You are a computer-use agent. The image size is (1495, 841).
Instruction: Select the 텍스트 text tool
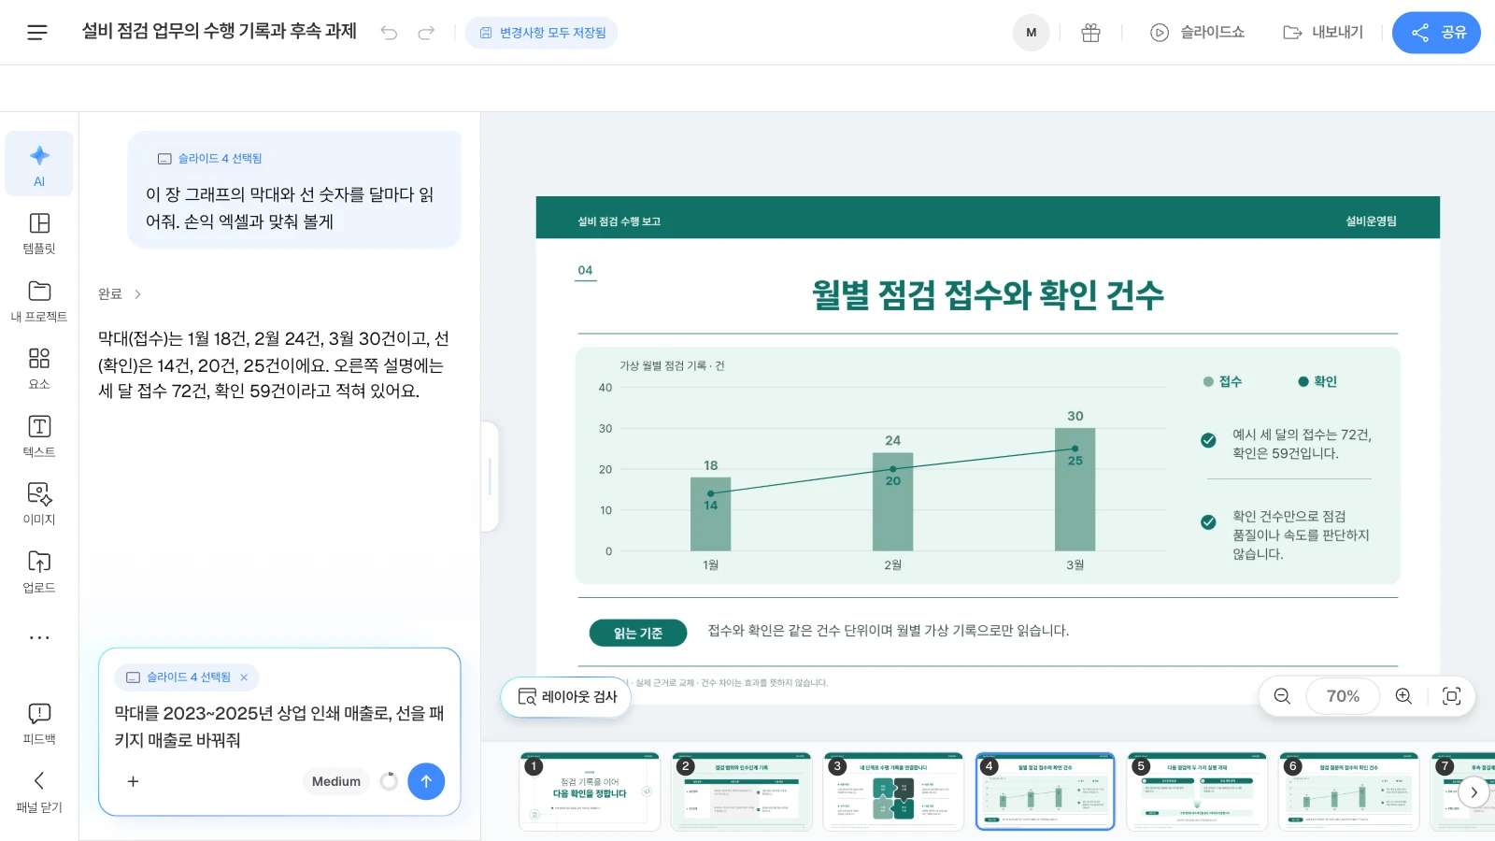tap(39, 436)
